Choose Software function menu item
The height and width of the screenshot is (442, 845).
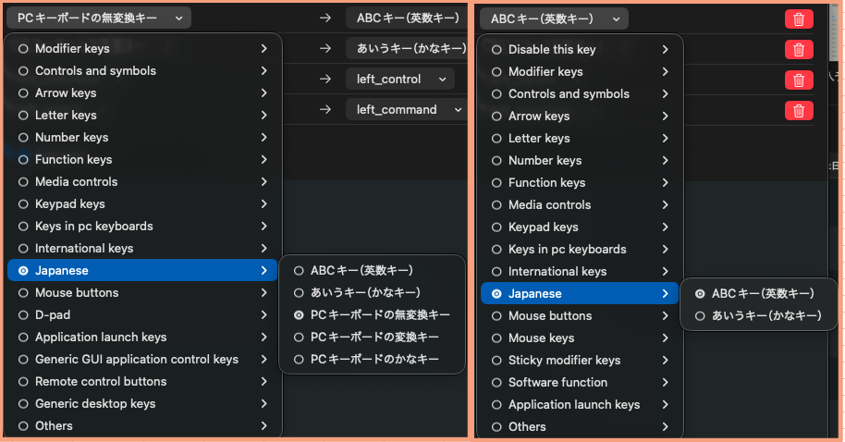click(x=557, y=382)
